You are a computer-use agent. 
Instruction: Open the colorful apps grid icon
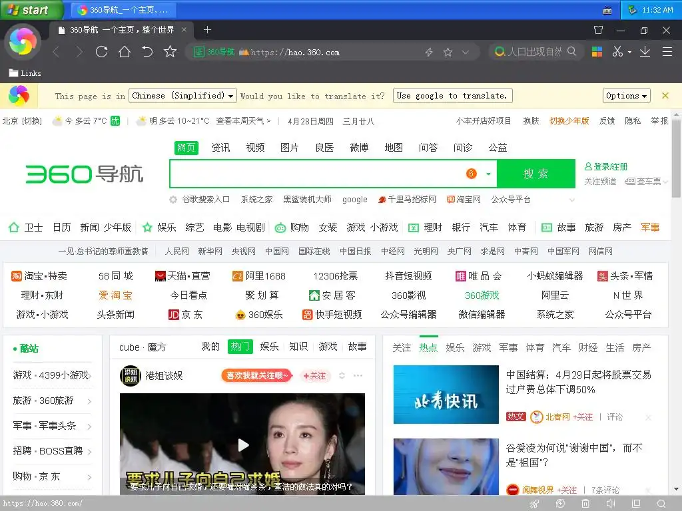click(597, 52)
